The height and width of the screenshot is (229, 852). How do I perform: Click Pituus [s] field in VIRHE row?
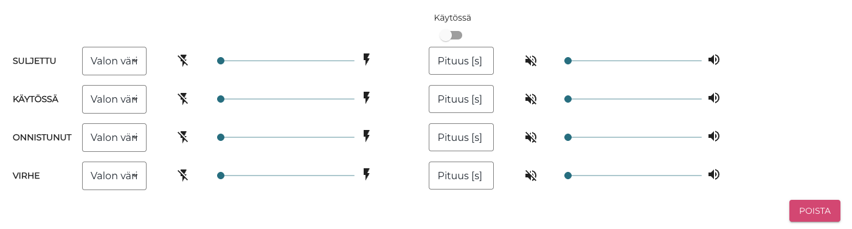point(461,176)
